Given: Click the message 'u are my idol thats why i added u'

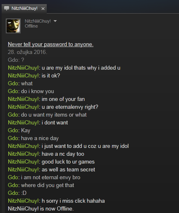Looking at the screenshot, I should (x=81, y=68).
